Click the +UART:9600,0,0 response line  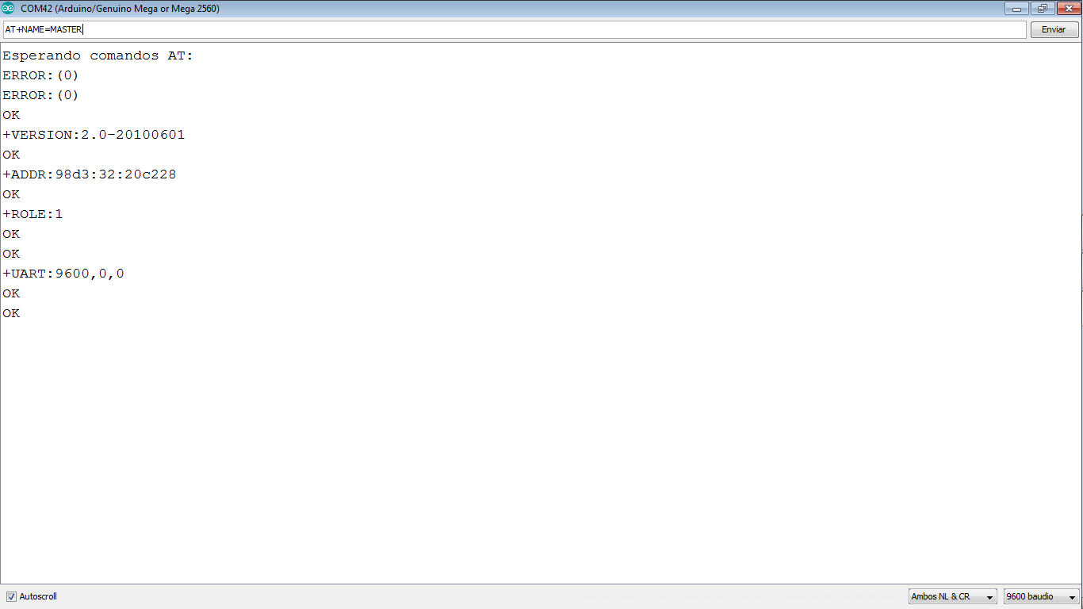[63, 274]
